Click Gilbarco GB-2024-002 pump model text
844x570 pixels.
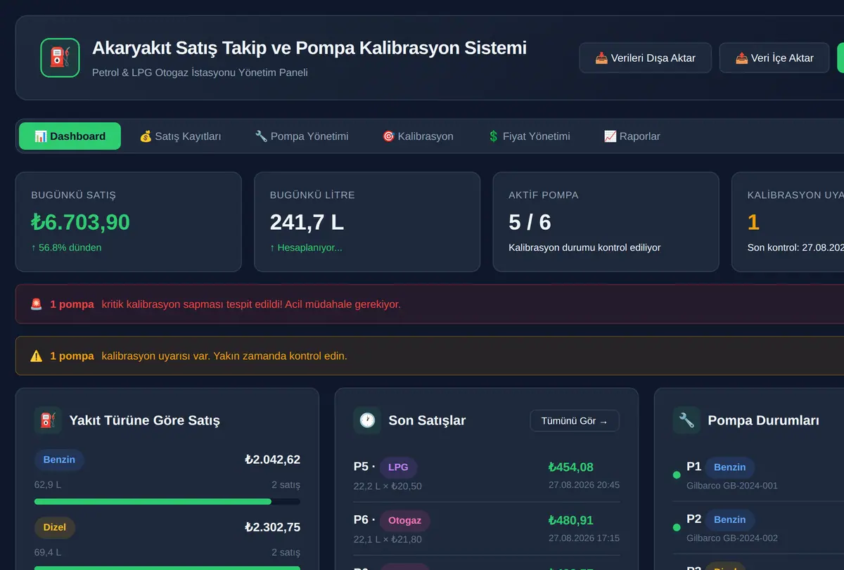(x=732, y=538)
